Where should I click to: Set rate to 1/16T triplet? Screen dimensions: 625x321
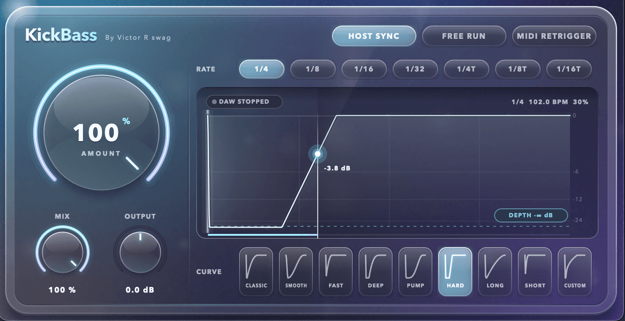tap(569, 69)
